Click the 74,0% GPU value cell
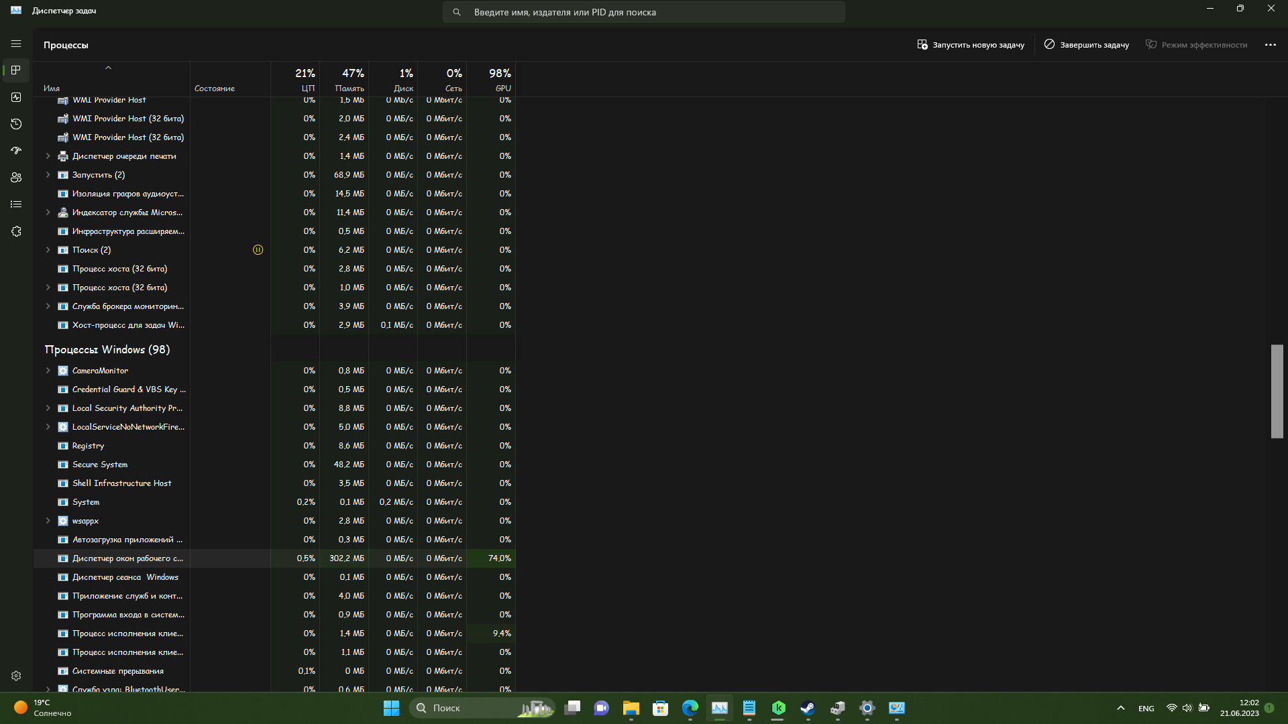Screen dimensions: 1288x724 tap(491, 558)
